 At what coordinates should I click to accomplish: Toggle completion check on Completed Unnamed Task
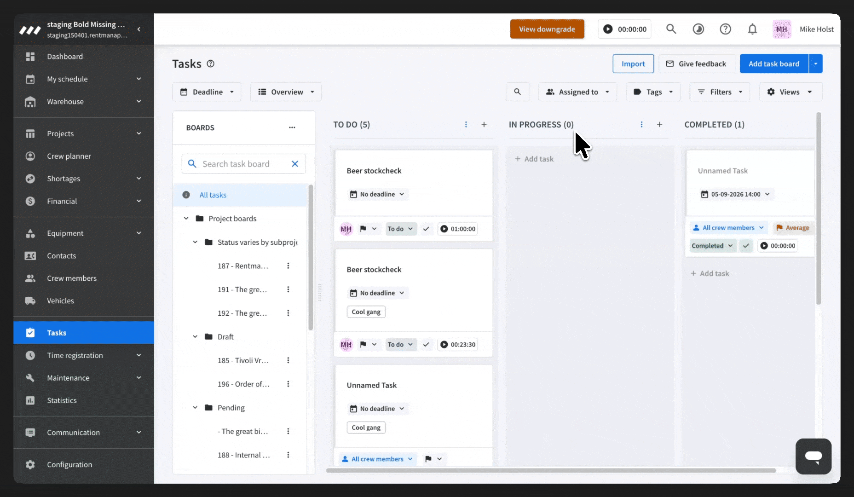click(746, 246)
